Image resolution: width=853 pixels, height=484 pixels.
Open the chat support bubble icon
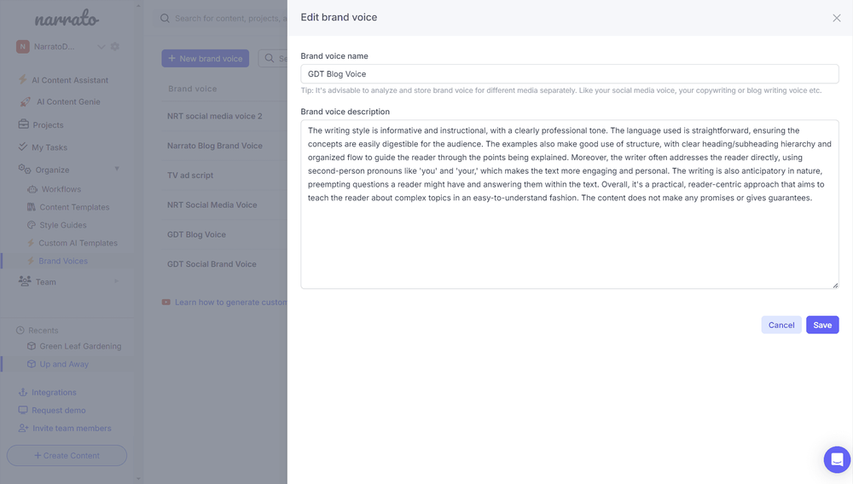pyautogui.click(x=837, y=459)
